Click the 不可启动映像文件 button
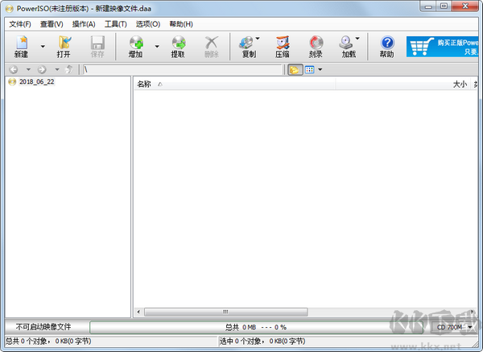This screenshot has width=483, height=352. click(43, 327)
